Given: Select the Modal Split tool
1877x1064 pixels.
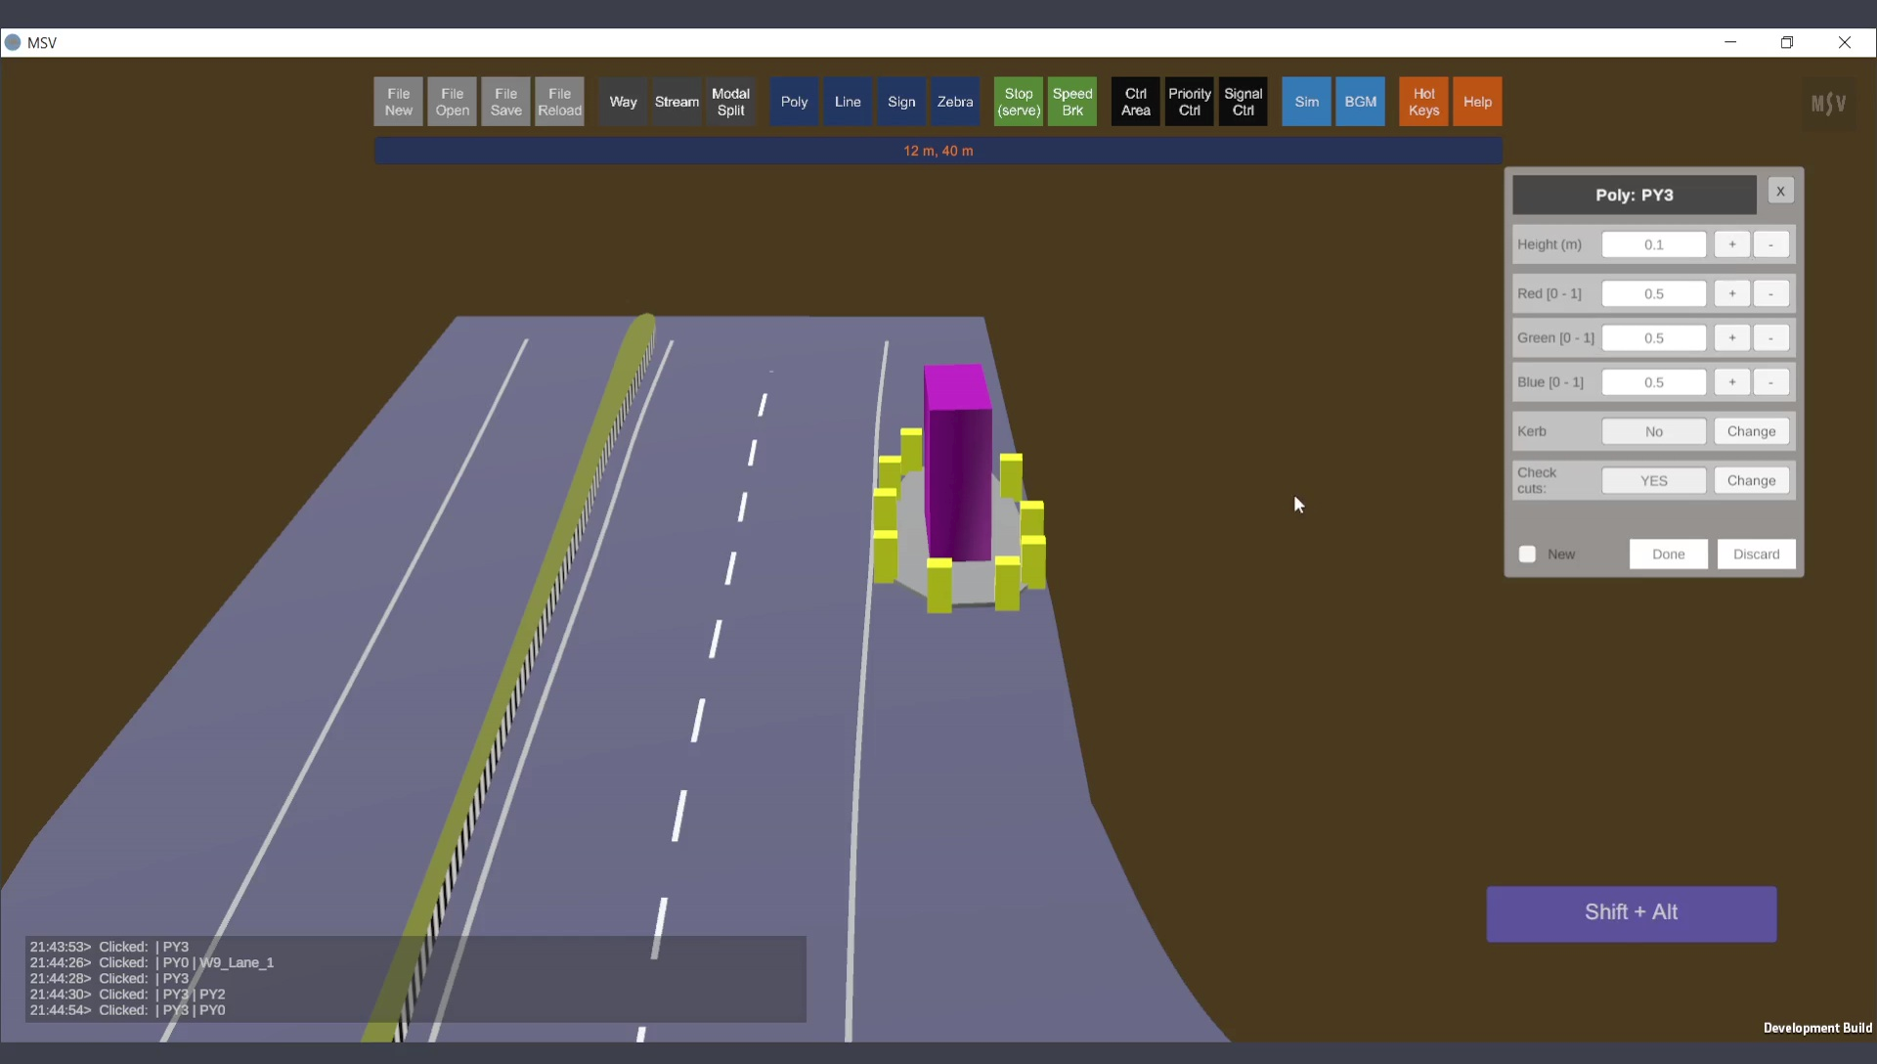Looking at the screenshot, I should tap(730, 102).
